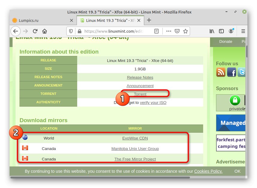257x188 pixels.
Task: Open the Cookies Policy link
Action: tap(208, 171)
